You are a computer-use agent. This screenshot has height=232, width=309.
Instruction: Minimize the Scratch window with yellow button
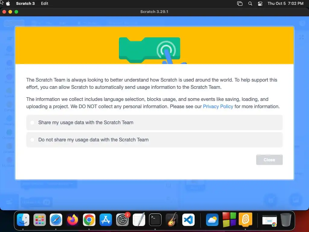point(10,12)
